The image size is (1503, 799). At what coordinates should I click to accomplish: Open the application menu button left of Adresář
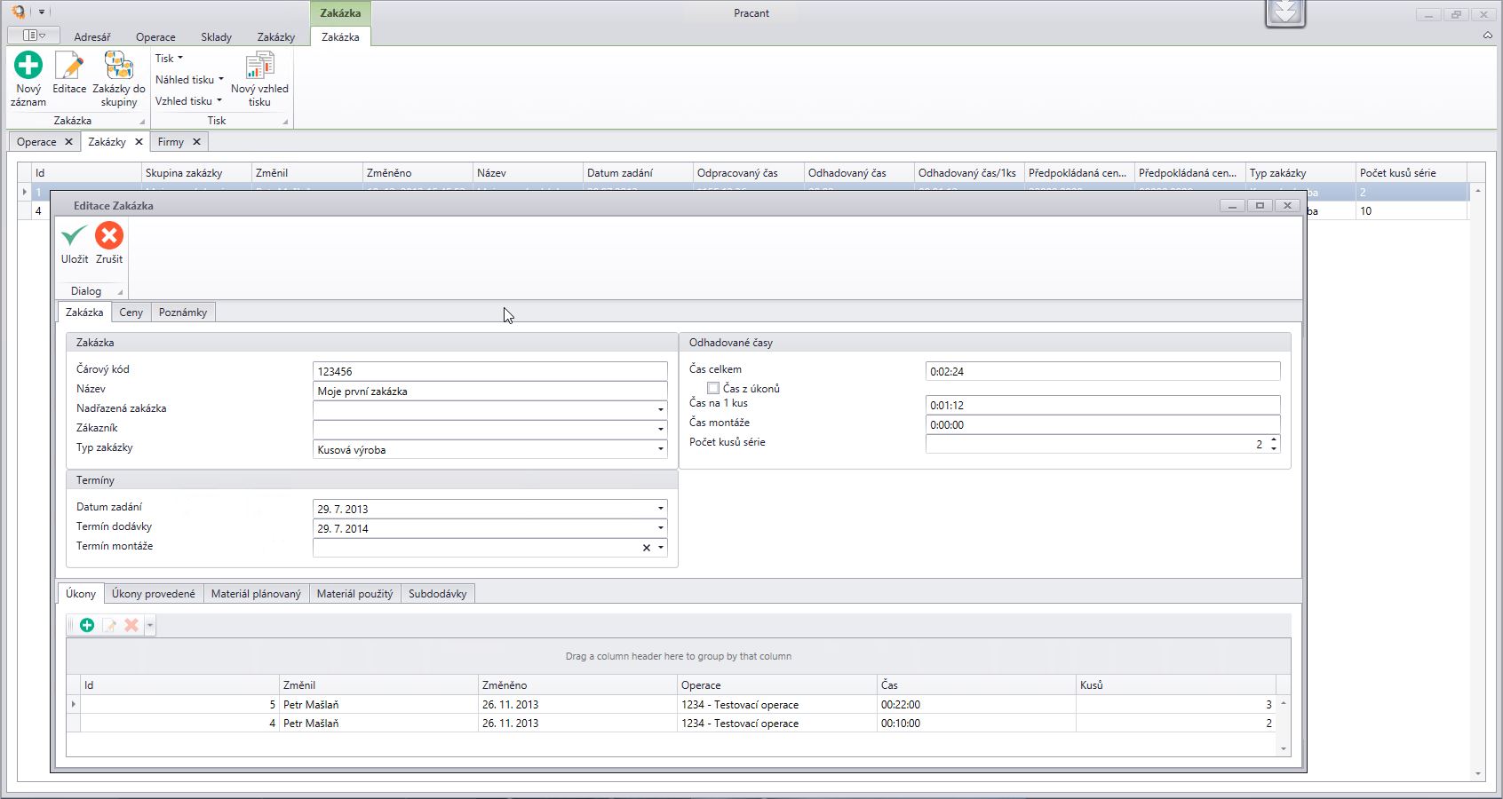point(34,36)
